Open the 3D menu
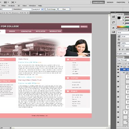The height and width of the screenshot is (129, 129). coord(19,6)
